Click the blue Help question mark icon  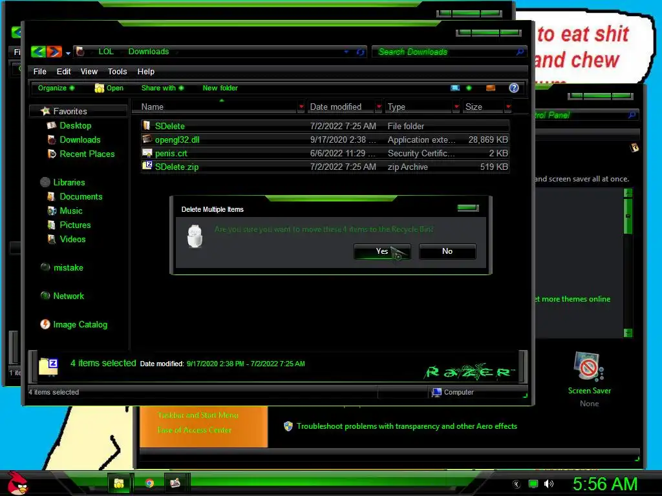[514, 88]
